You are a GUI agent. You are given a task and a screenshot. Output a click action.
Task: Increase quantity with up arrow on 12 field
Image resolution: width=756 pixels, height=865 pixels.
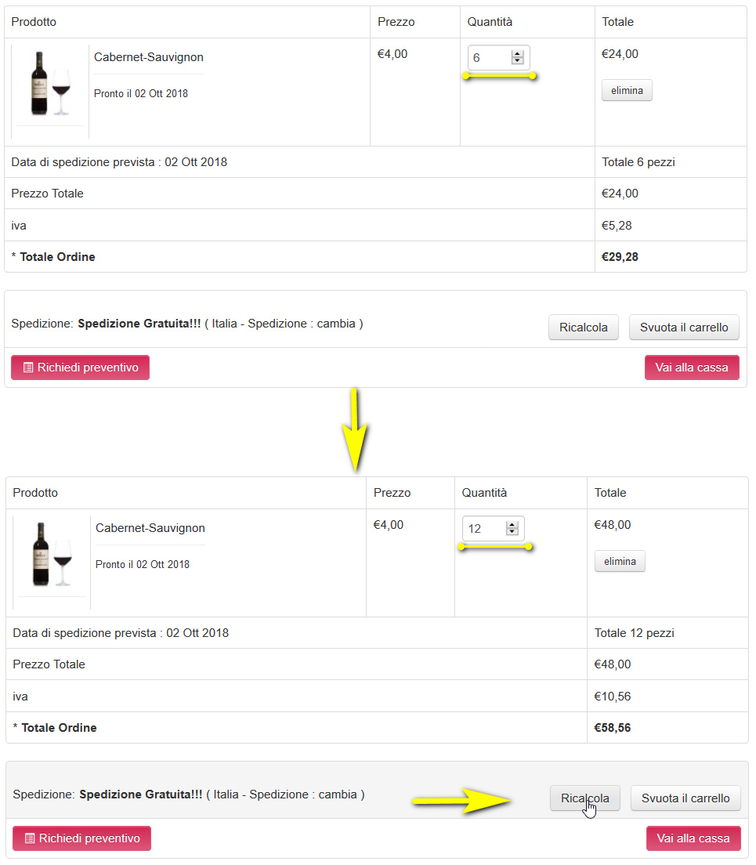coord(512,525)
